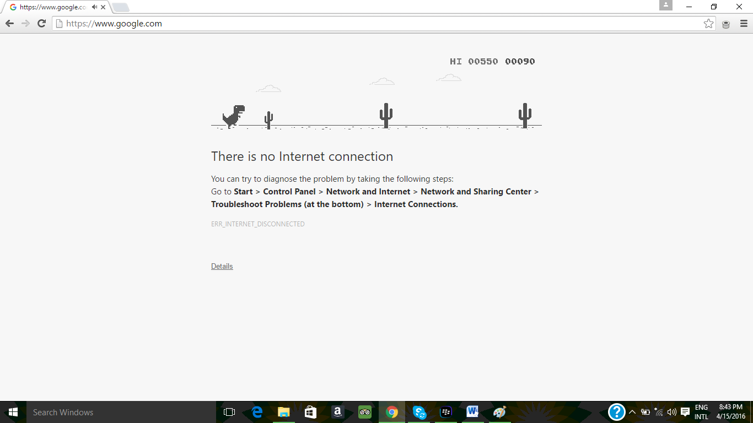Open the Windows Start menu
The width and height of the screenshot is (753, 423).
point(13,412)
